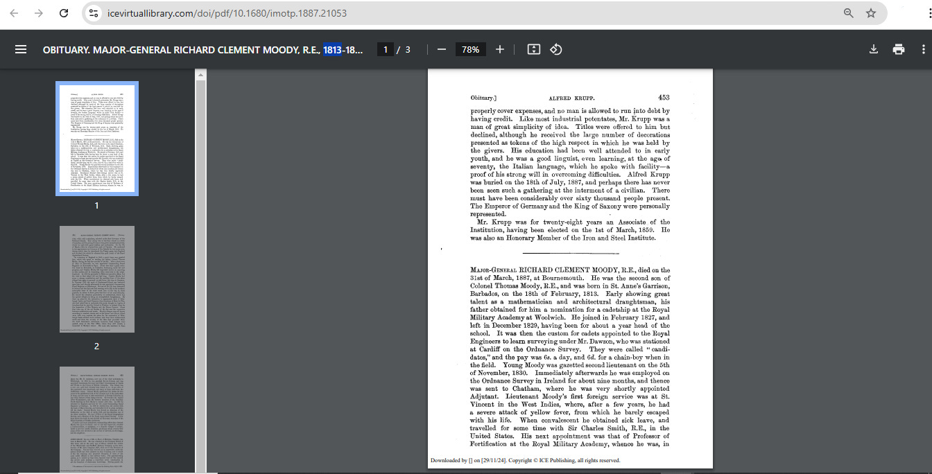The width and height of the screenshot is (932, 474).
Task: Print the PDF document
Action: 899,49
